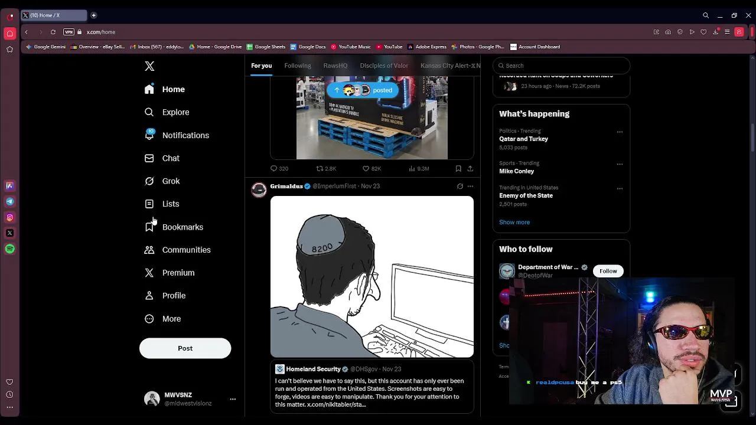Open the Google Gemini bookmark
Image resolution: width=756 pixels, height=425 pixels.
click(46, 47)
